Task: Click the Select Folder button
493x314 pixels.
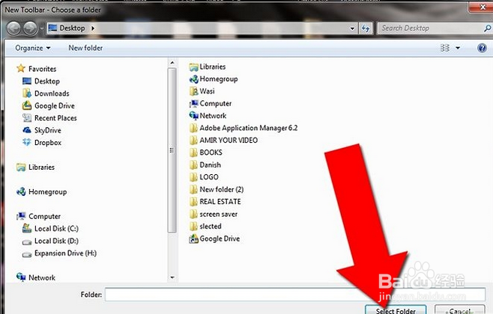Action: [396, 310]
